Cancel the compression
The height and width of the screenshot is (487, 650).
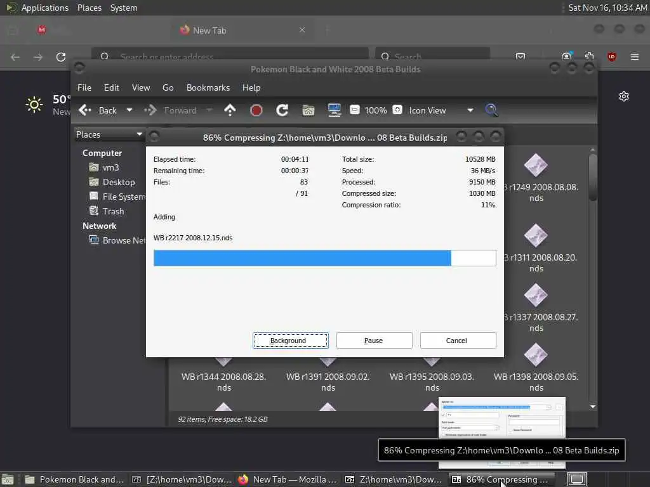pos(458,341)
